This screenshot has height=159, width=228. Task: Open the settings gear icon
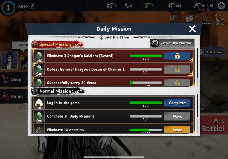click(221, 6)
